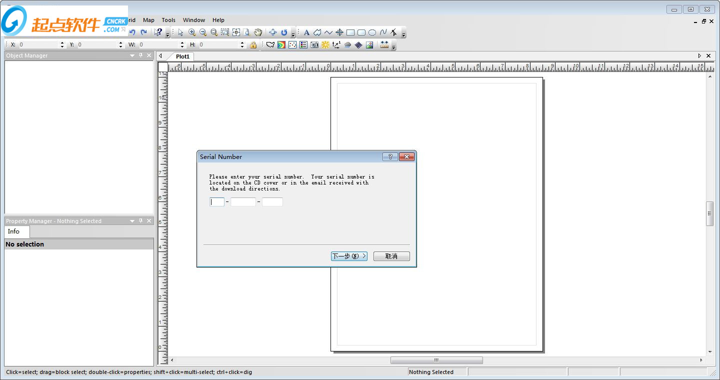Click the Redo arrow icon

pos(143,32)
